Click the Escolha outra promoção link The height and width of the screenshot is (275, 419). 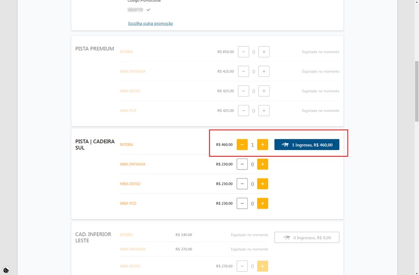pyautogui.click(x=150, y=23)
